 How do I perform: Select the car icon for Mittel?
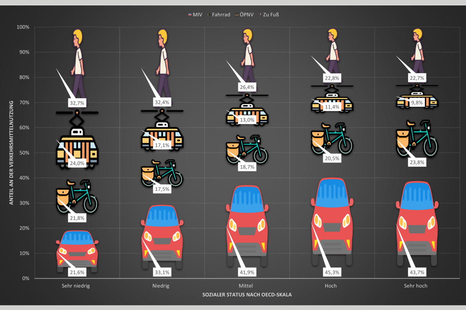pyautogui.click(x=247, y=226)
